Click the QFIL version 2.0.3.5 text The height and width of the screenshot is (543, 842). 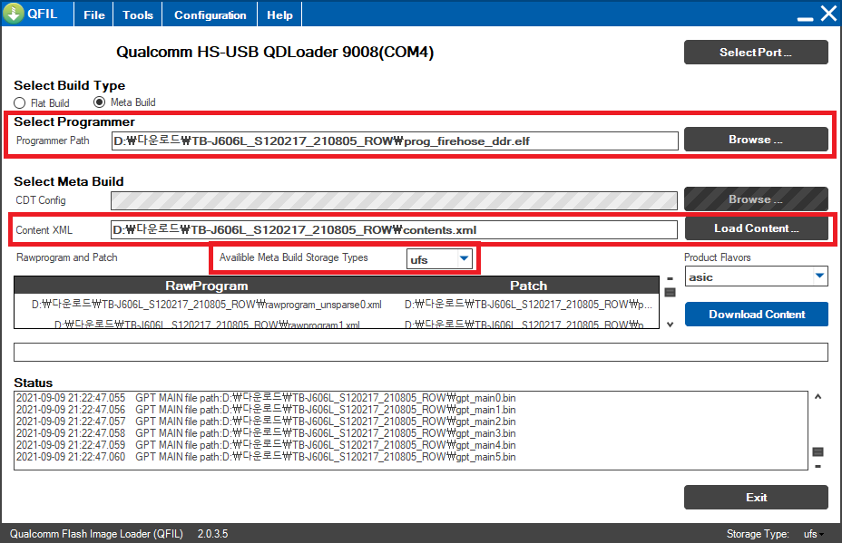click(212, 534)
